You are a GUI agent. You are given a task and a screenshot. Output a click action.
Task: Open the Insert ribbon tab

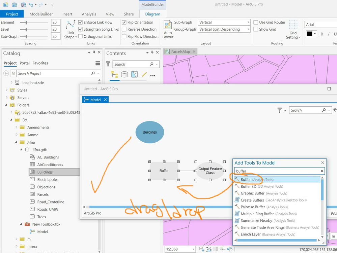coord(67,14)
